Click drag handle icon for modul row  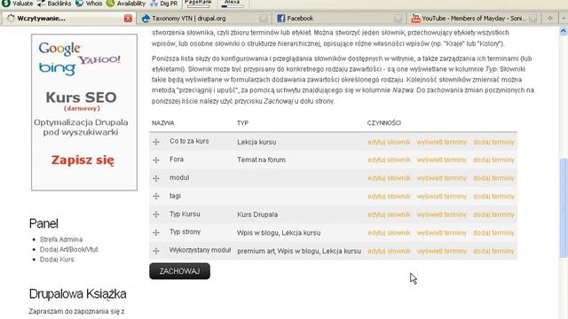(x=156, y=178)
